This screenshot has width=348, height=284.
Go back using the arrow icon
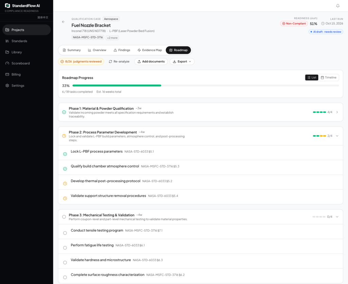pos(63,22)
